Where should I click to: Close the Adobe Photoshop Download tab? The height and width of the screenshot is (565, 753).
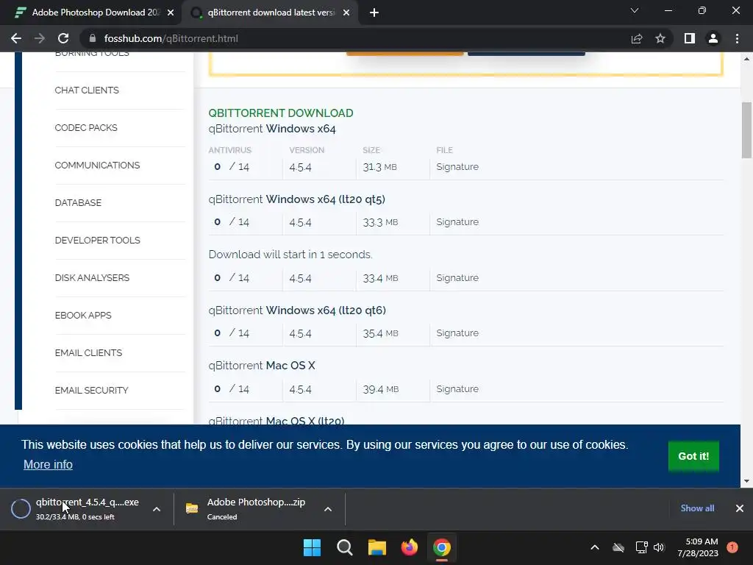(x=171, y=13)
